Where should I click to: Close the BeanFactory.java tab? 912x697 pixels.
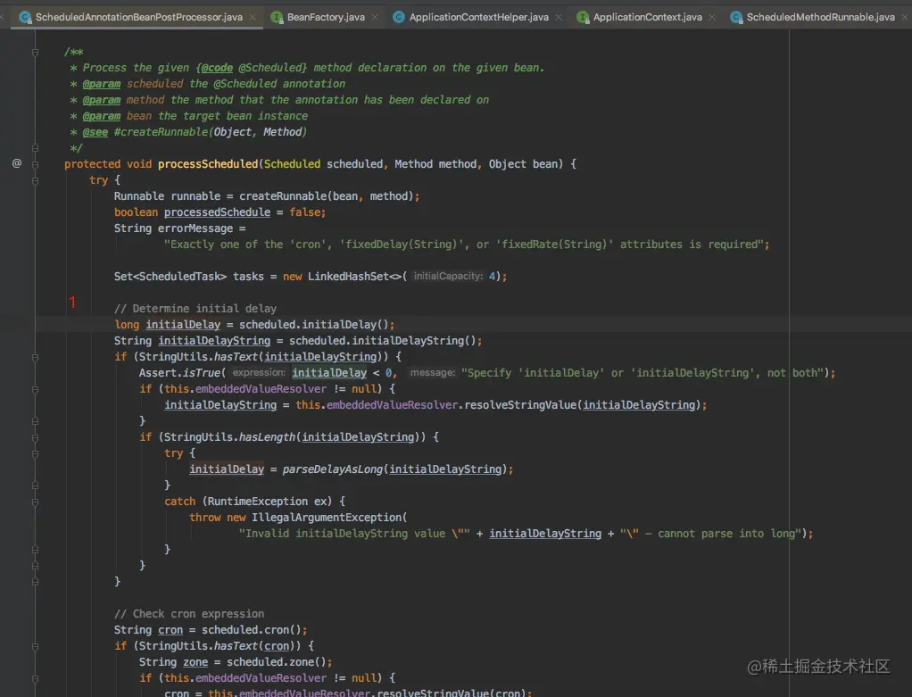tap(375, 18)
